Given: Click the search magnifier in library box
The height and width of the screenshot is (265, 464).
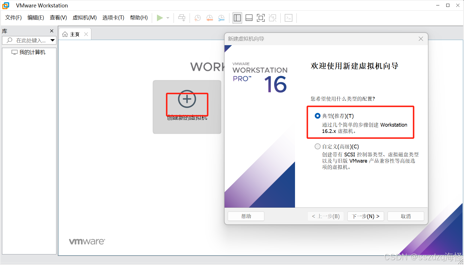Looking at the screenshot, I should tap(9, 40).
